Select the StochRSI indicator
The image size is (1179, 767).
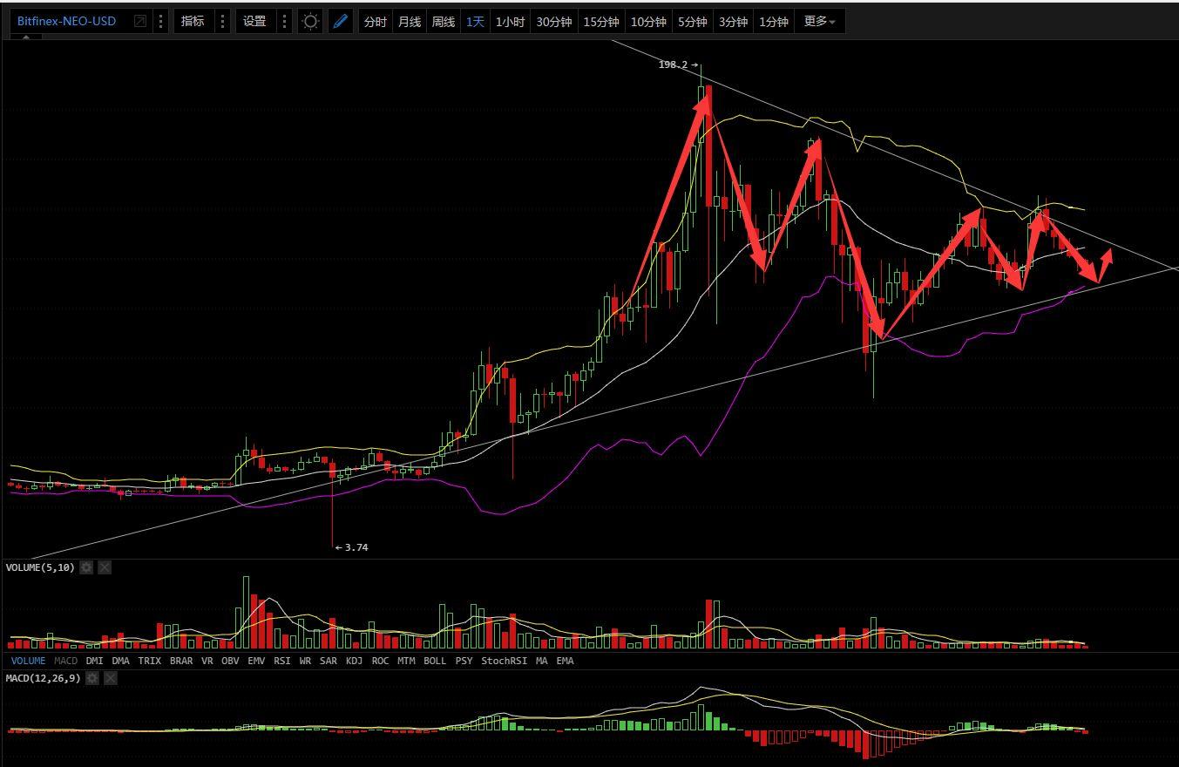505,661
